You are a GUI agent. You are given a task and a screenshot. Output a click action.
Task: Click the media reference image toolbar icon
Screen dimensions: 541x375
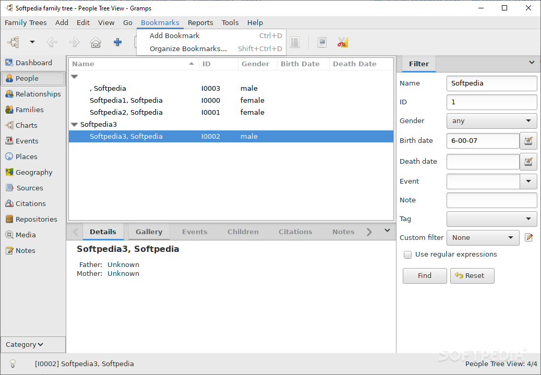322,42
